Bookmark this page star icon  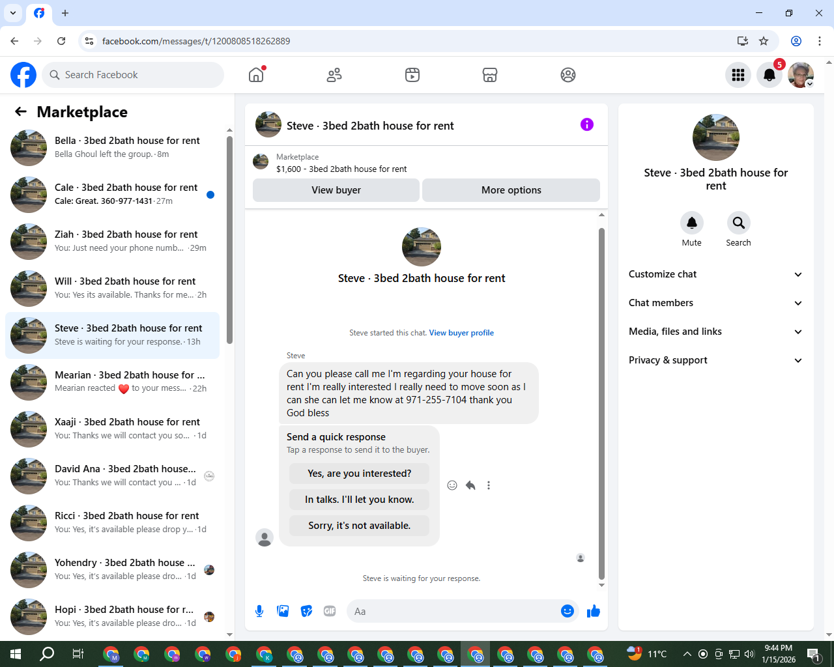pos(764,41)
